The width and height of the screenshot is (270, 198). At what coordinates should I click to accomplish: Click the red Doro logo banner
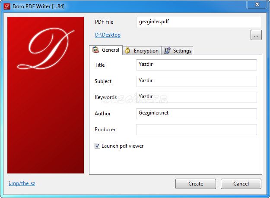[x=46, y=95]
